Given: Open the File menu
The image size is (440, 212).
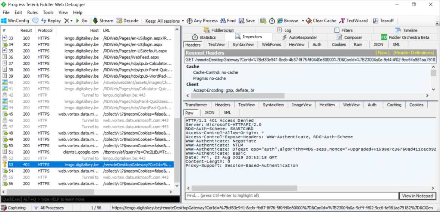Looking at the screenshot, I should pos(6,13).
